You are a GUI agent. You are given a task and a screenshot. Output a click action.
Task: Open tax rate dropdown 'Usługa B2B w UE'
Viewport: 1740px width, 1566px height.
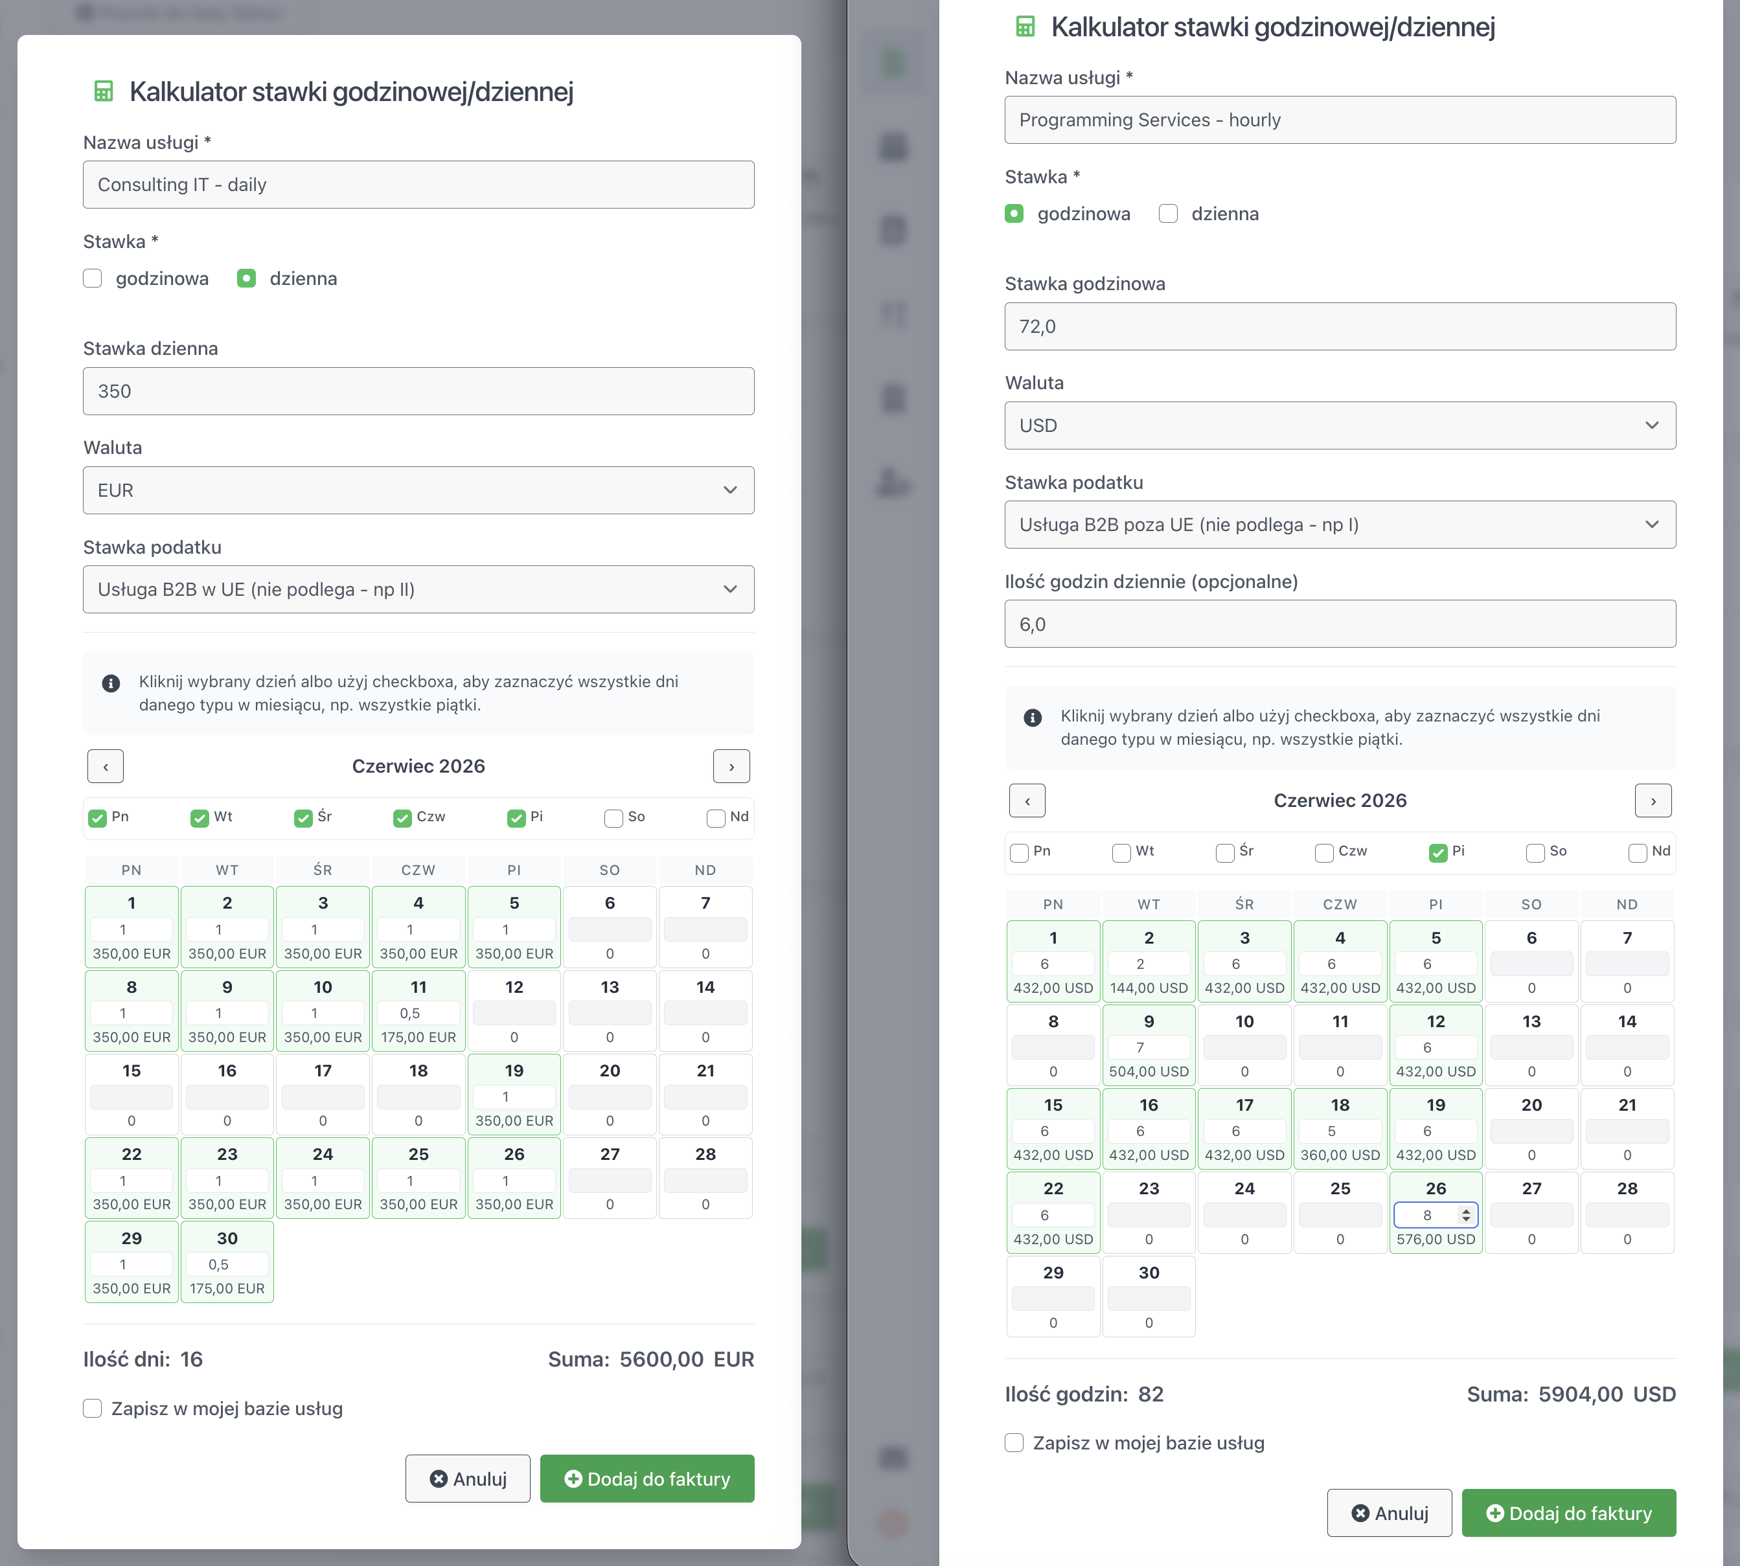tap(418, 589)
